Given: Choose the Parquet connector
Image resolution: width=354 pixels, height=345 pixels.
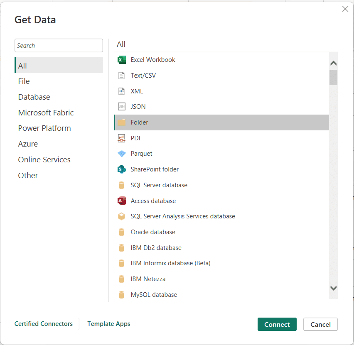Looking at the screenshot, I should (x=141, y=153).
